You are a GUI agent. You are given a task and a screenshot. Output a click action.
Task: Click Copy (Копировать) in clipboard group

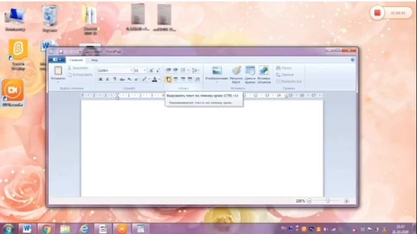79,75
